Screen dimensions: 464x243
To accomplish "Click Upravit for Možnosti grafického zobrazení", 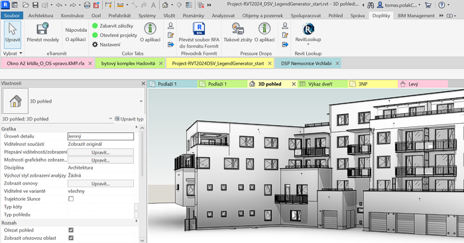I will (x=101, y=160).
